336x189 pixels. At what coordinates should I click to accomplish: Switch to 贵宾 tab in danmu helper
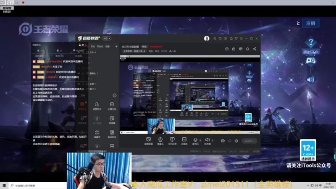tap(59, 56)
